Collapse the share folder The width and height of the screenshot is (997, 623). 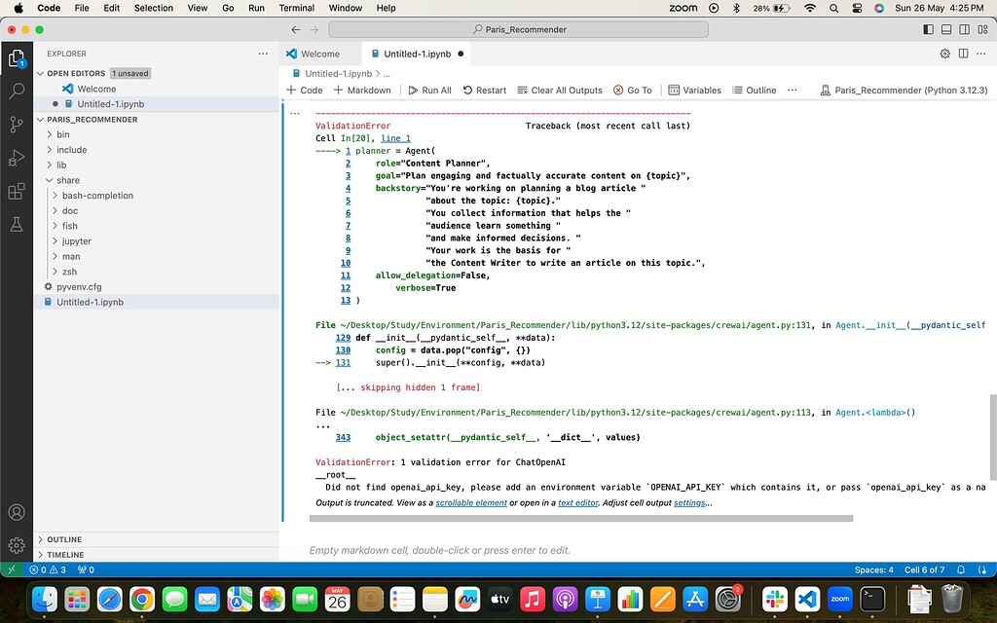click(68, 180)
